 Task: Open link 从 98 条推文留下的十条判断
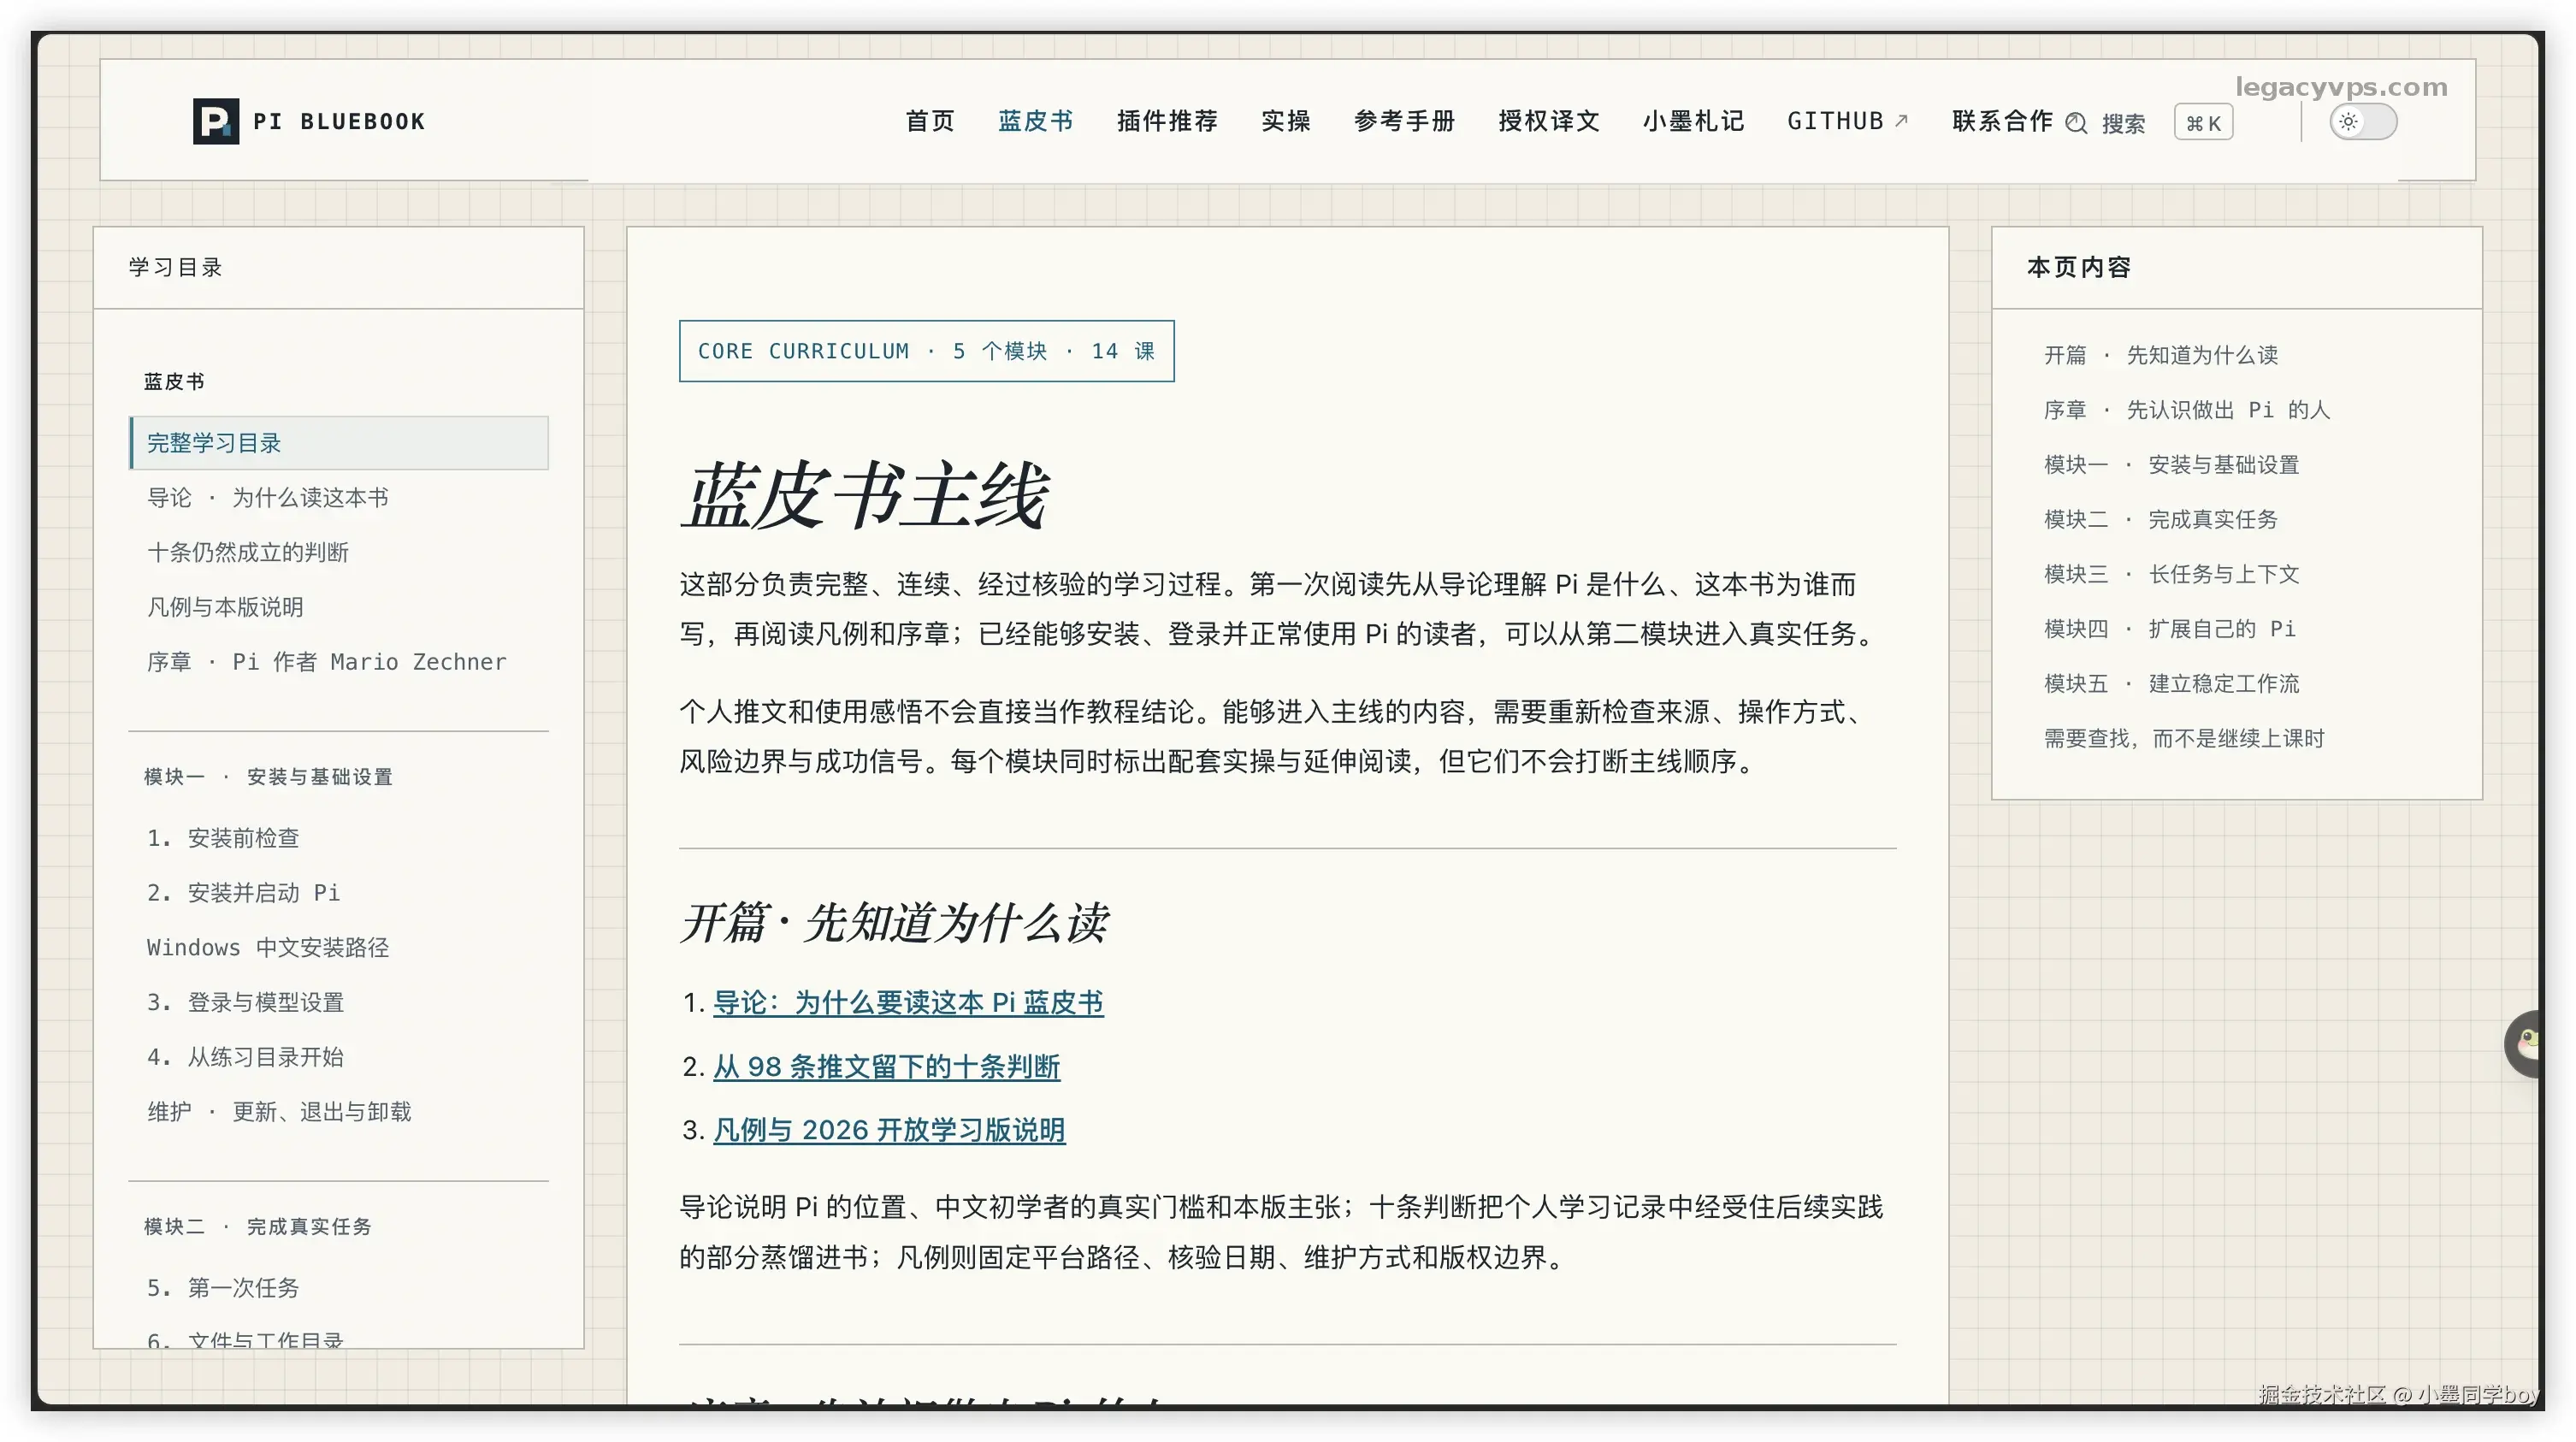point(886,1066)
